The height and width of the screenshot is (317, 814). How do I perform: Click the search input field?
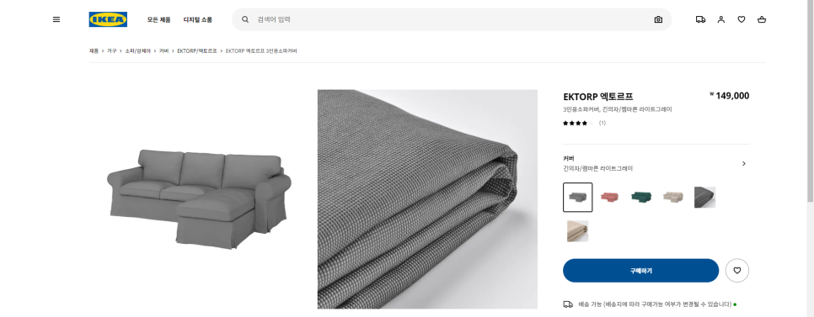(452, 19)
